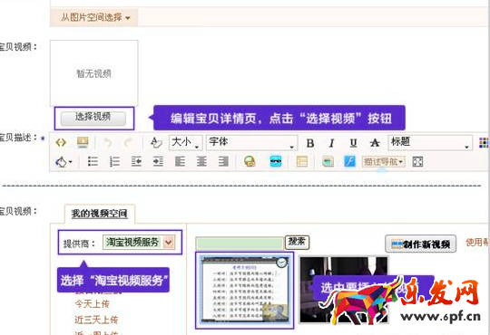Insert a numbered list

(114, 161)
